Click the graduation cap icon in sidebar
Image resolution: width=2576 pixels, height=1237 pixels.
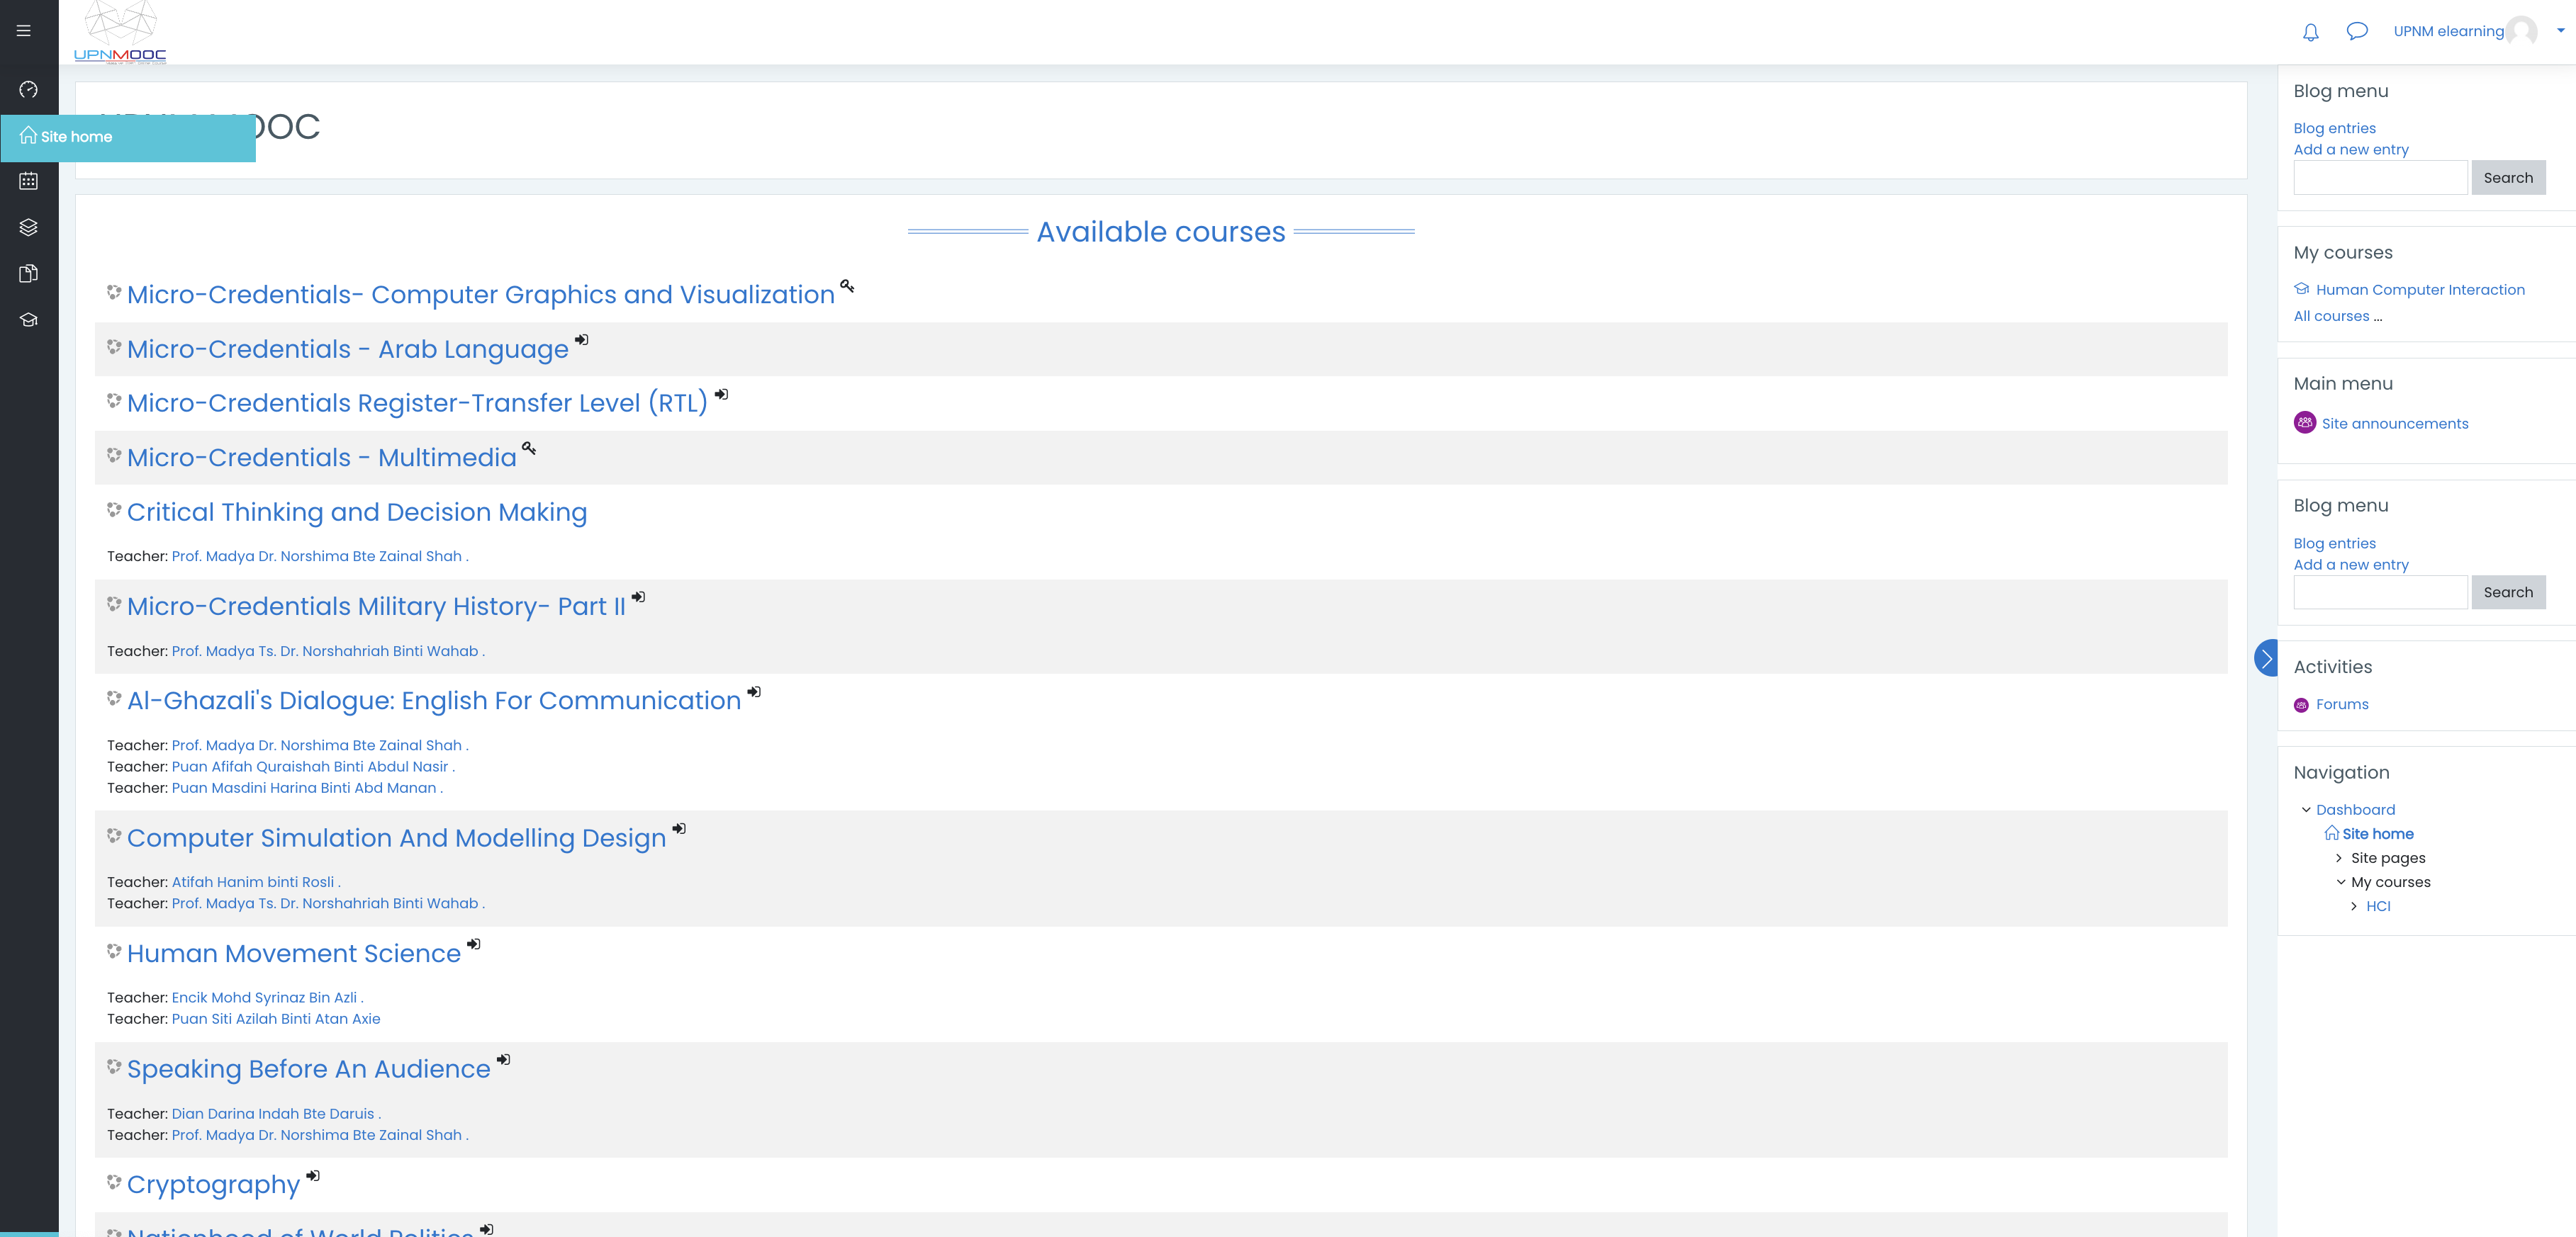coord(28,320)
